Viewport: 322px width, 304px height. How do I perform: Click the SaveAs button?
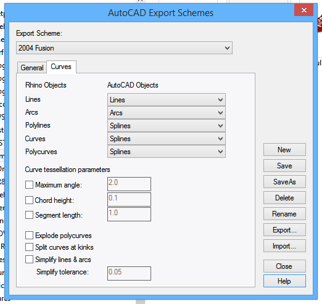click(x=284, y=182)
